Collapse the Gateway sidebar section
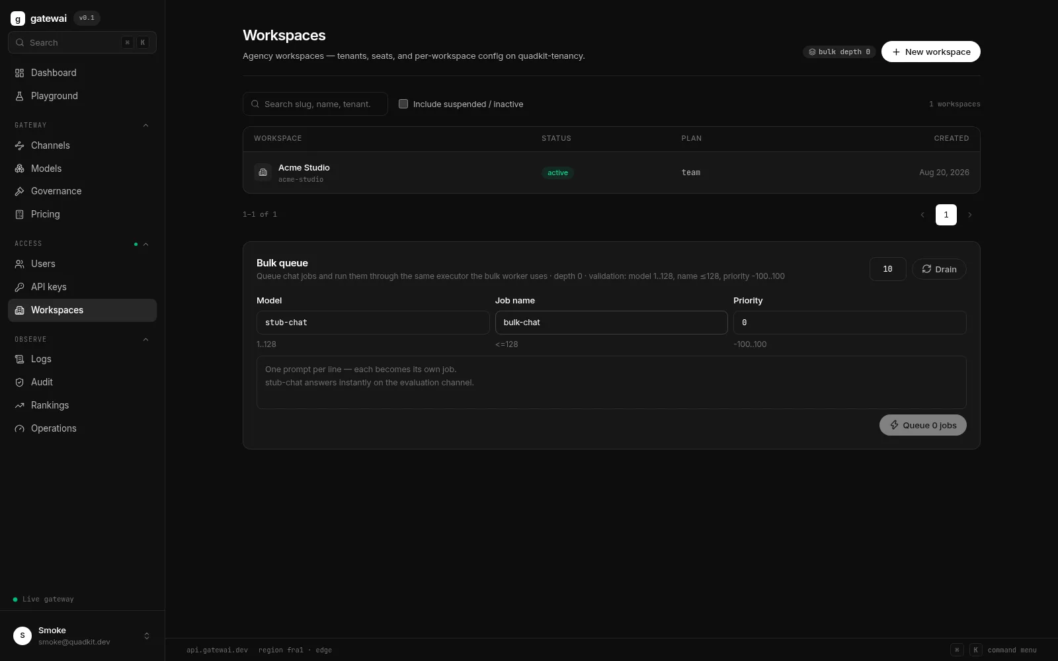 click(x=145, y=126)
